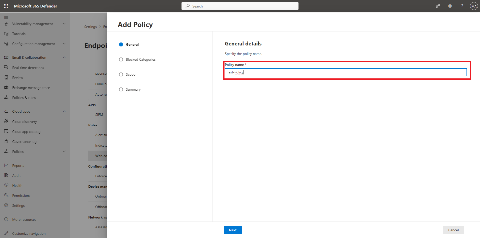
Task: Expand the Vulnerability management chevron
Action: pos(64,24)
